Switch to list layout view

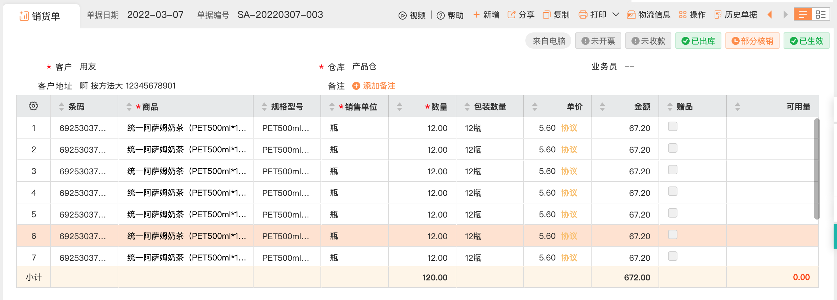(x=803, y=15)
